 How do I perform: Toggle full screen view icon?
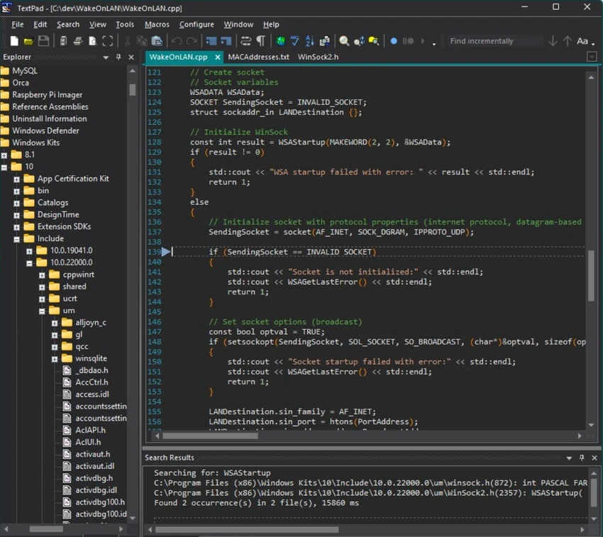108,40
